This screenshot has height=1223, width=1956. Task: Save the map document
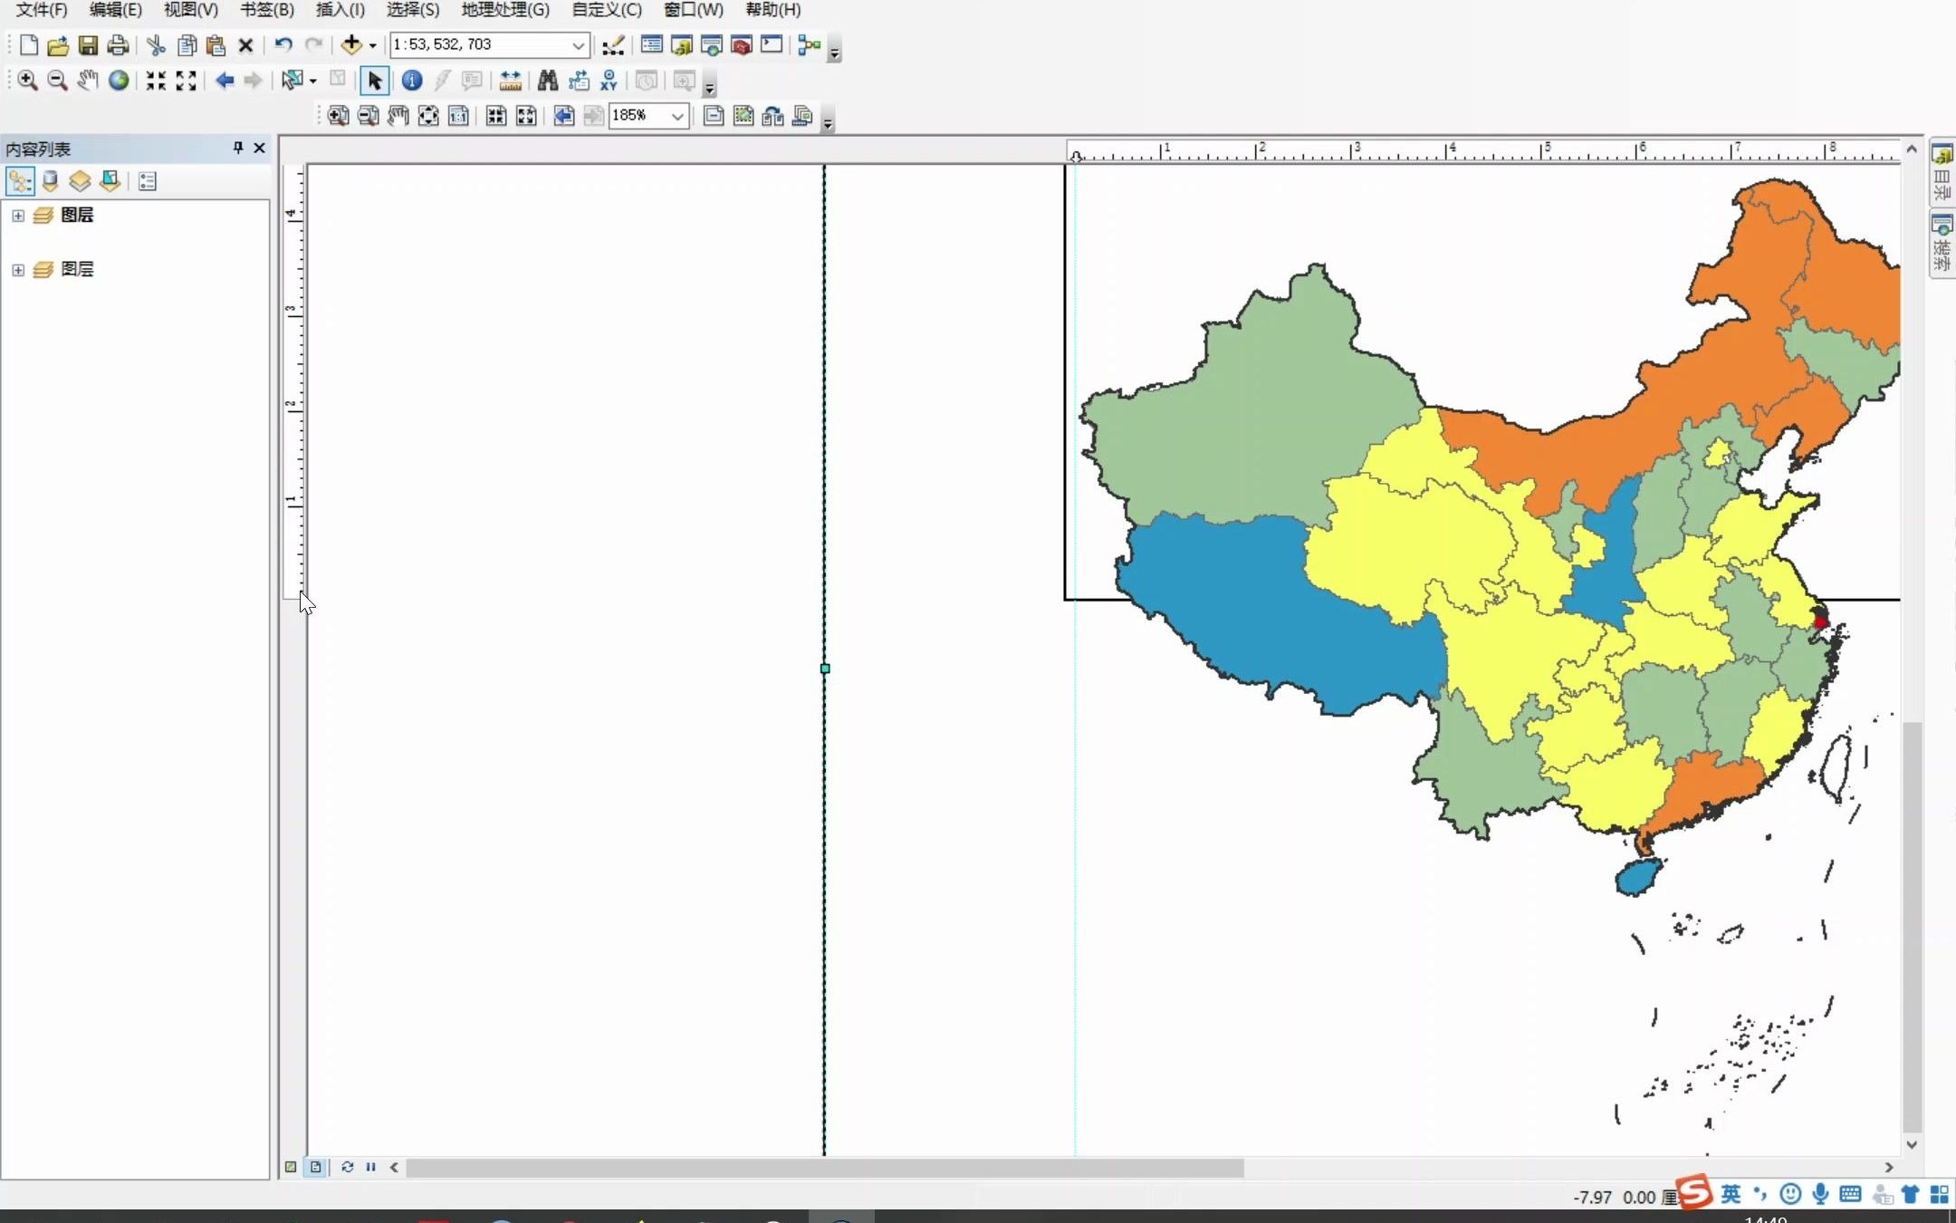pyautogui.click(x=88, y=44)
